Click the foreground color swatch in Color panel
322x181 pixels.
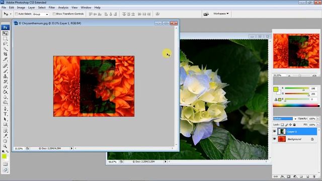[276, 89]
